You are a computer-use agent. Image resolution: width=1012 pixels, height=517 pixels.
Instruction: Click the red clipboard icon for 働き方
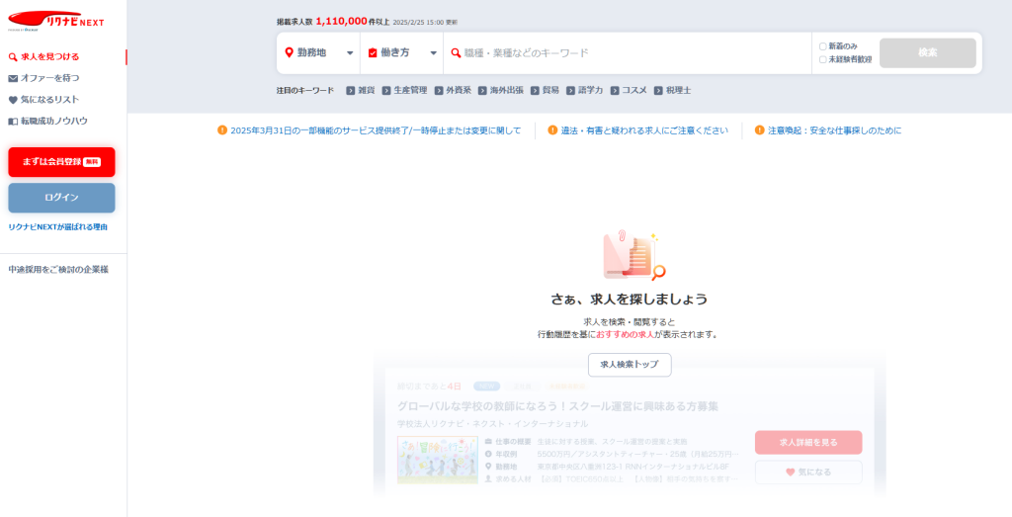tap(373, 52)
